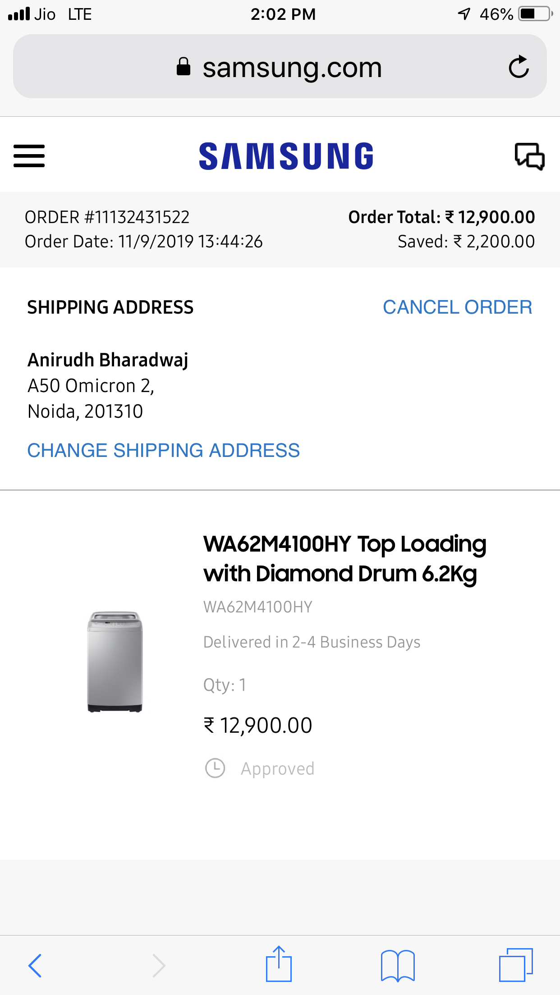The image size is (560, 995).
Task: Tap the Samsung logo
Action: (x=286, y=156)
